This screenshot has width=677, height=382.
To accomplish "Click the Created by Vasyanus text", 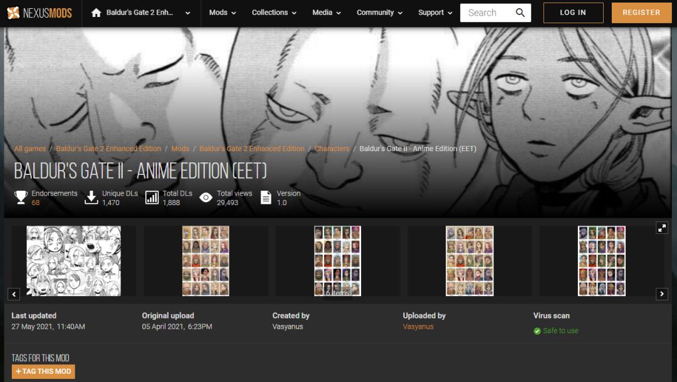I will coord(288,327).
